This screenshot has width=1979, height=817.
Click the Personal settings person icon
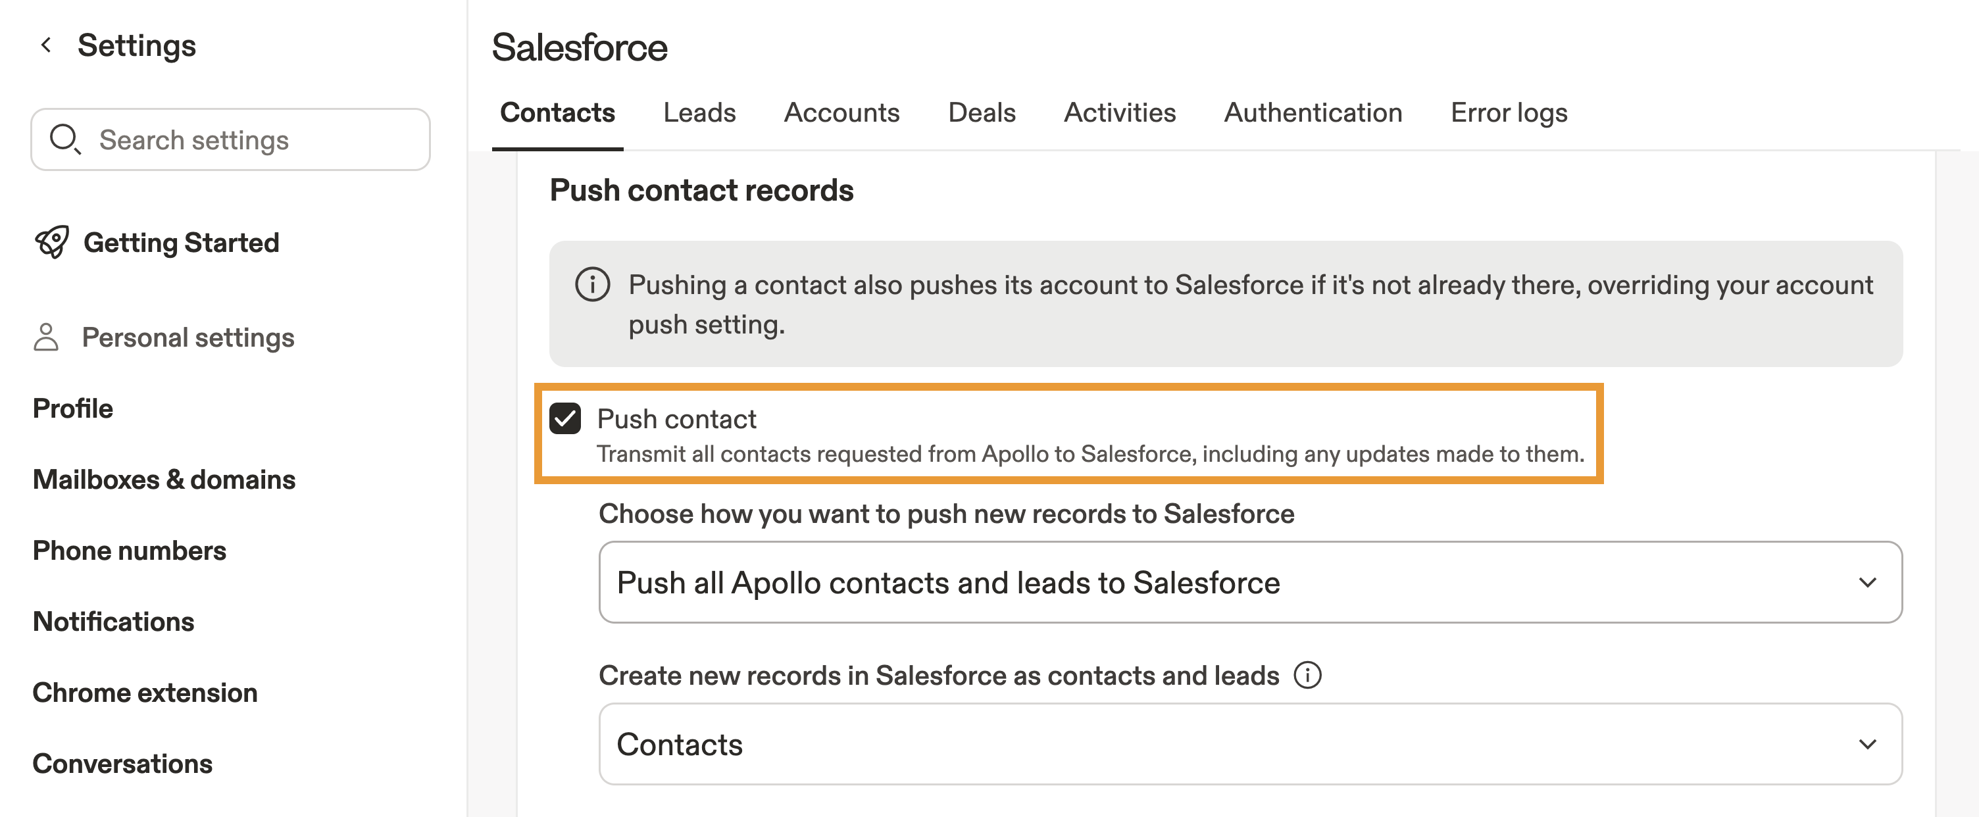(46, 337)
